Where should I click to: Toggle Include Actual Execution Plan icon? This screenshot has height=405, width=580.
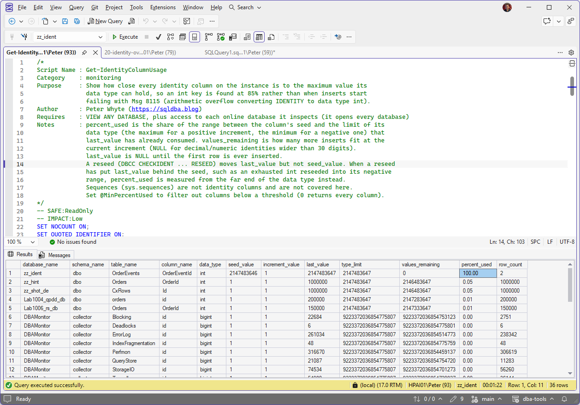209,37
